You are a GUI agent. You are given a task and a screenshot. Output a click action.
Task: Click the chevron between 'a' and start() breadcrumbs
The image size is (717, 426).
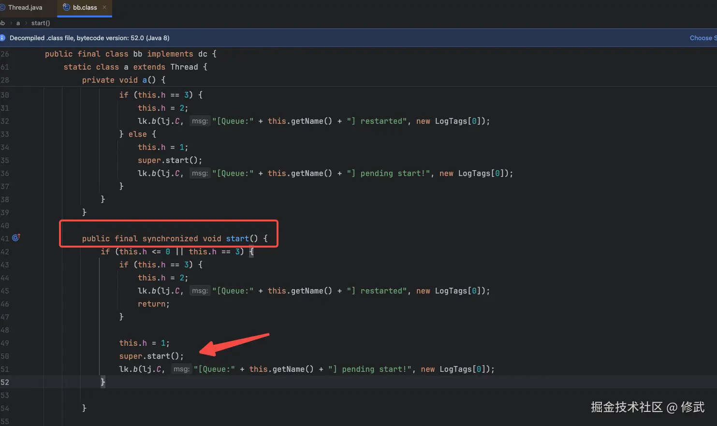click(x=26, y=23)
